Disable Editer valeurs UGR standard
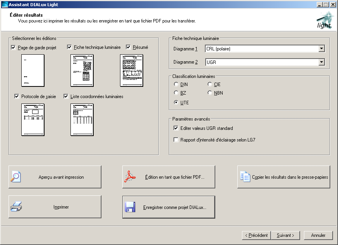 point(176,128)
